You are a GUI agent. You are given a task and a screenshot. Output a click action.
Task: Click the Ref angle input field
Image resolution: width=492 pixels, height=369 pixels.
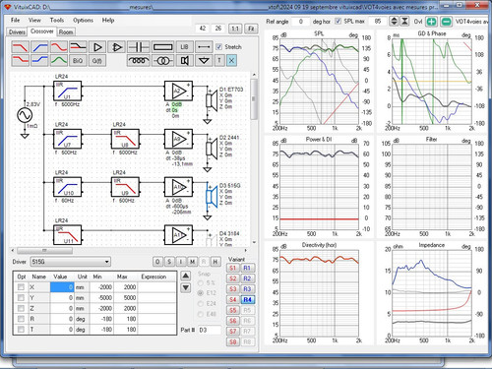(300, 22)
